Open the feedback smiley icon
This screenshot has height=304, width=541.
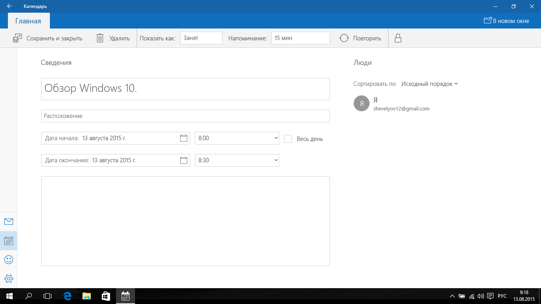(x=8, y=260)
